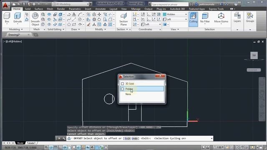Open the Groups panel button
The height and width of the screenshot is (150, 267).
point(250,17)
